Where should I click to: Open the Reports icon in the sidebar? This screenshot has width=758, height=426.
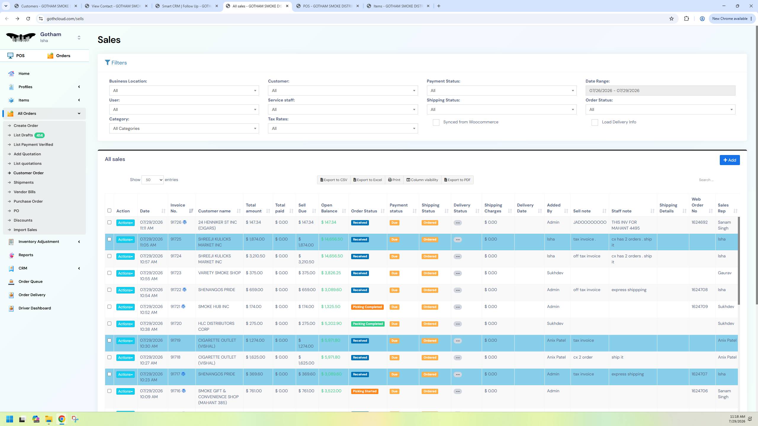(x=11, y=255)
